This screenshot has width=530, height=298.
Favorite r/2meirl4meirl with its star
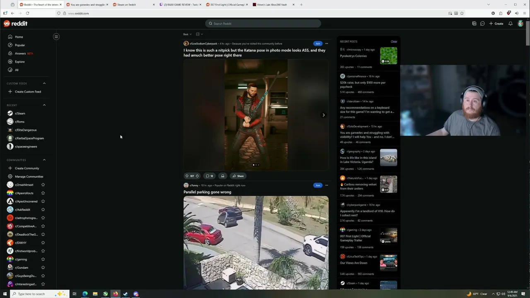tap(43, 185)
